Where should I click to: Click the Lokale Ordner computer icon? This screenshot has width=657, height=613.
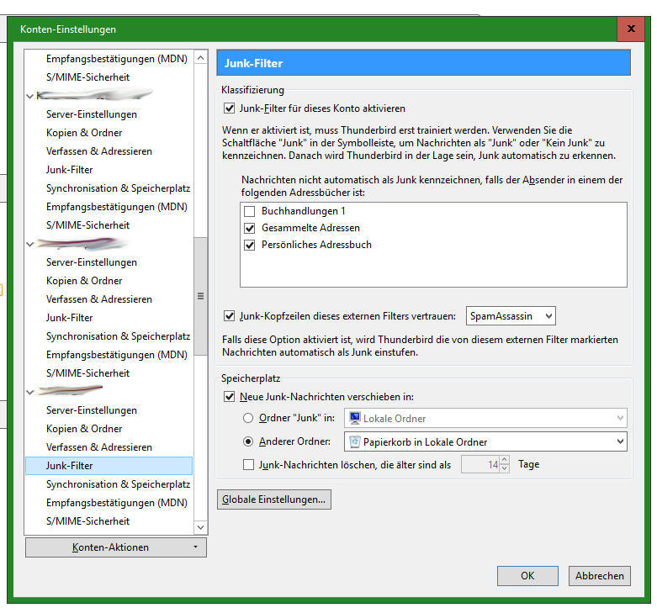click(x=354, y=418)
